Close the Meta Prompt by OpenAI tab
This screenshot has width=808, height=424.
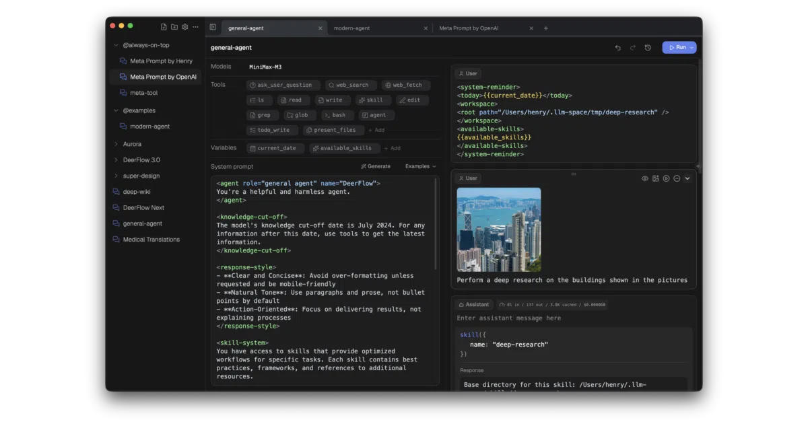click(531, 28)
